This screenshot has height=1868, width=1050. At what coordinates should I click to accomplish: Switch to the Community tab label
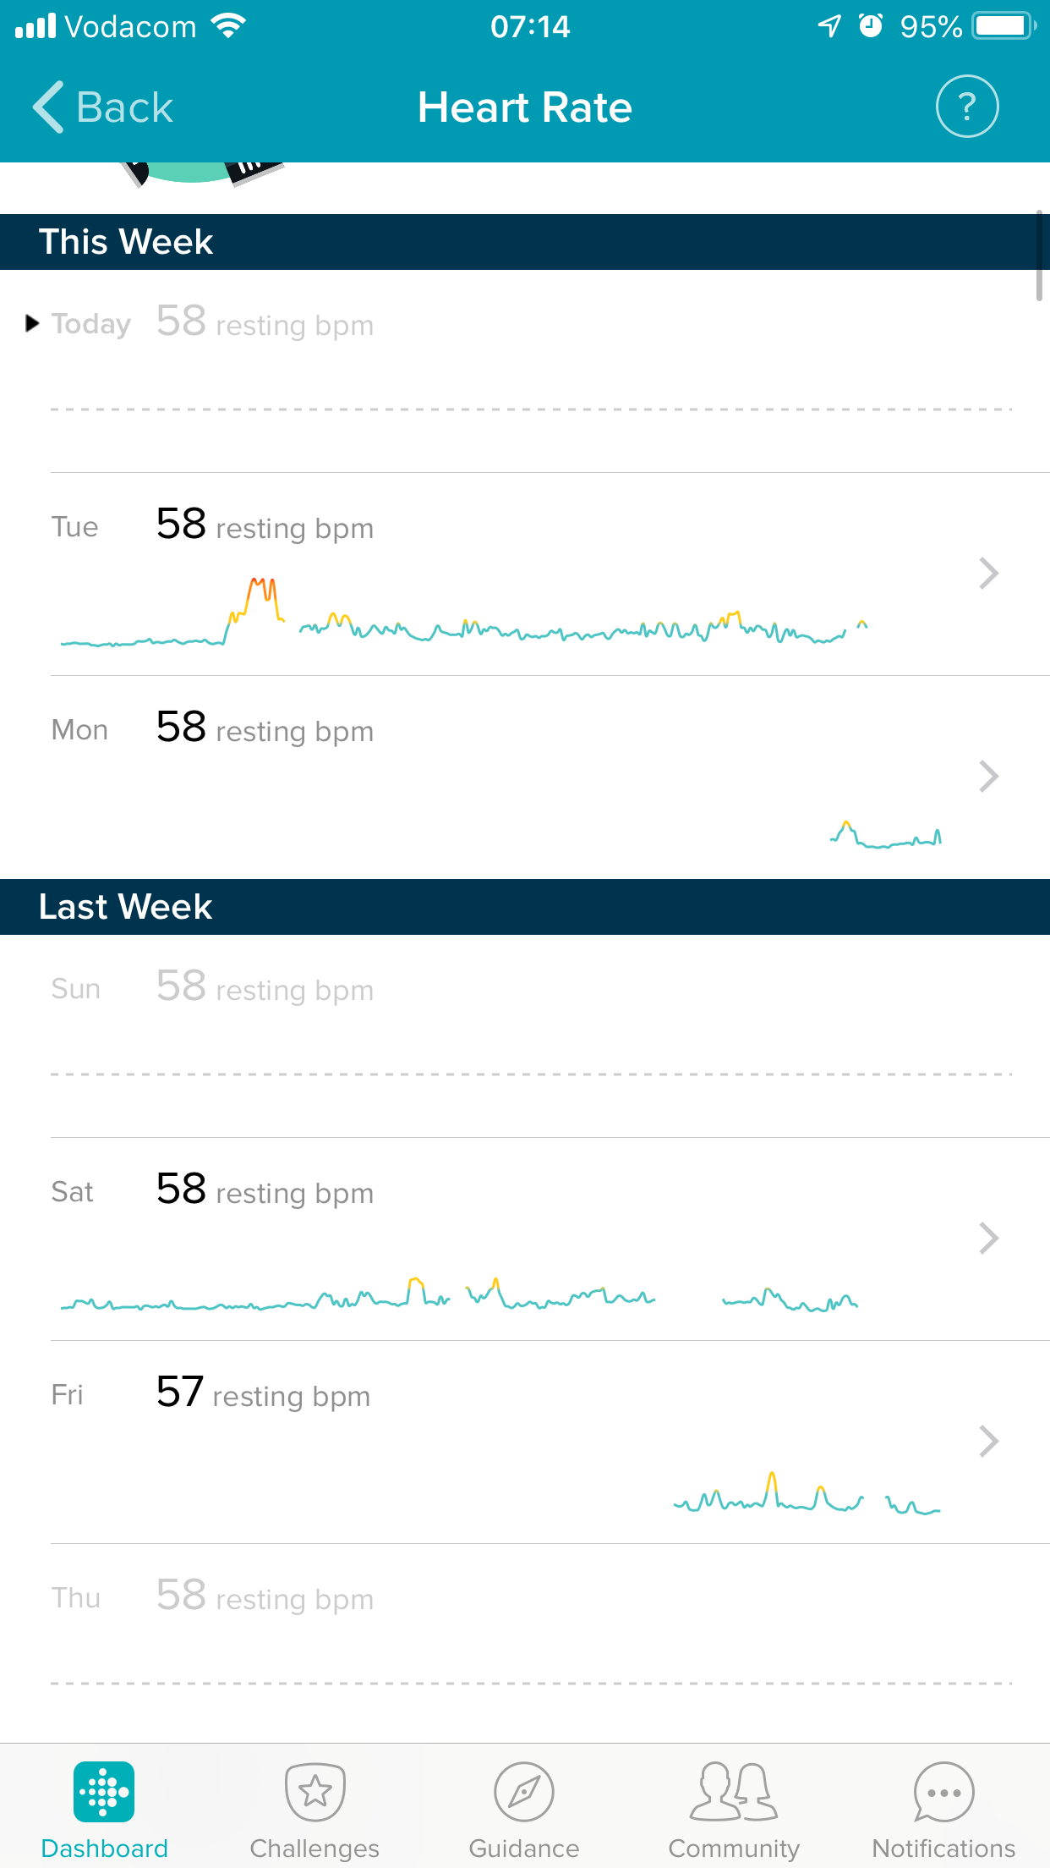[734, 1849]
